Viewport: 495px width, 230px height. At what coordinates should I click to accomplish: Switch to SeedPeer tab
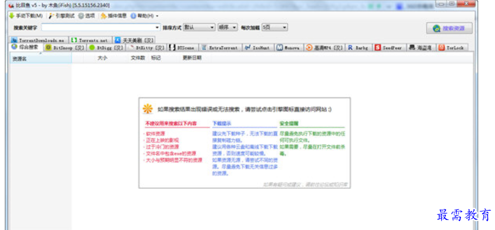[x=389, y=48]
